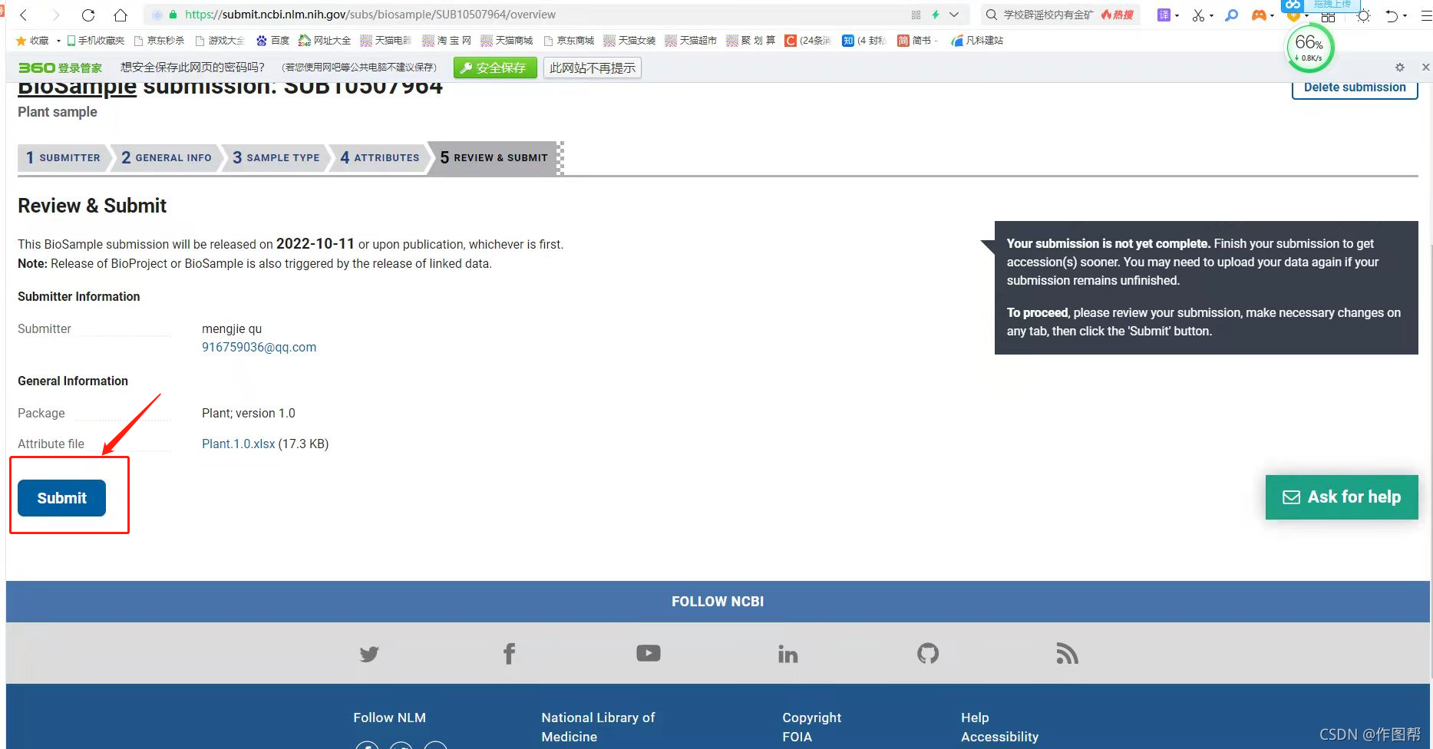
Task: Close the 360 password prompt bar
Action: (x=1425, y=68)
